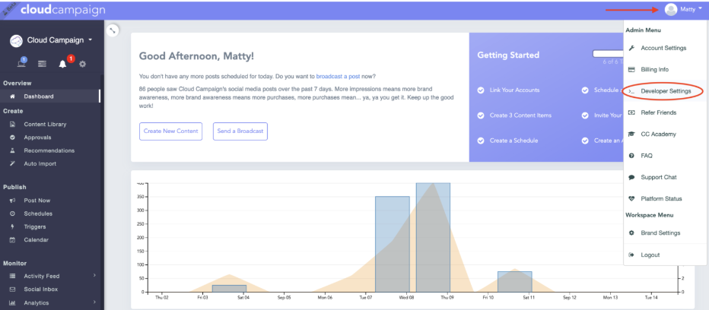
Task: Click the Analytics bar chart icon
Action: 13,302
